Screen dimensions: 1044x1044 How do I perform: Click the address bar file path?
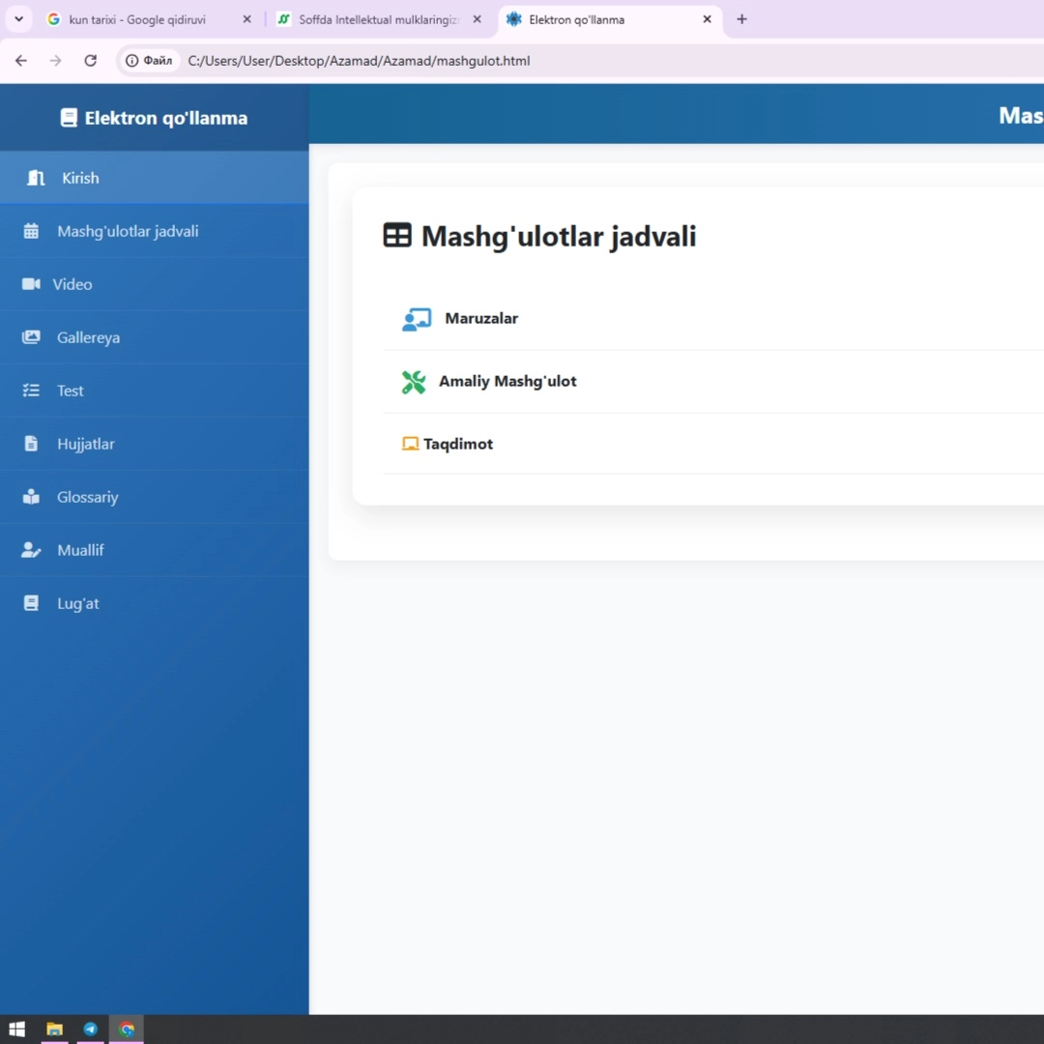tap(359, 61)
